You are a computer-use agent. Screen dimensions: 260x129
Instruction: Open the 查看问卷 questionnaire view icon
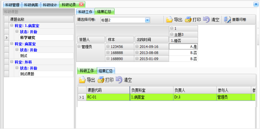click(x=227, y=20)
